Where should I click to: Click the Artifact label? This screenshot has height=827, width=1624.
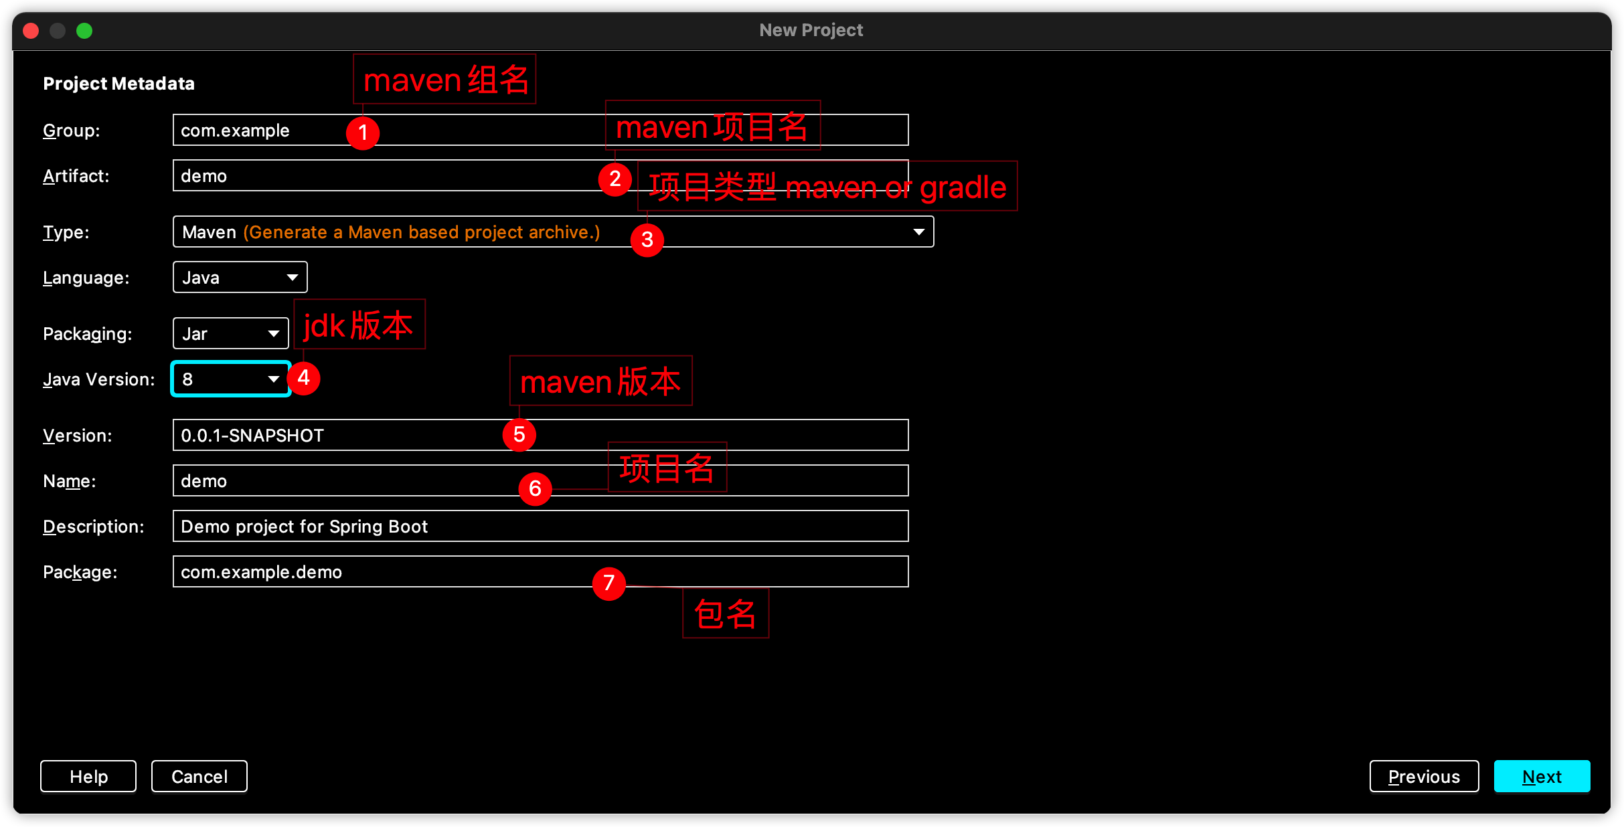(x=76, y=176)
